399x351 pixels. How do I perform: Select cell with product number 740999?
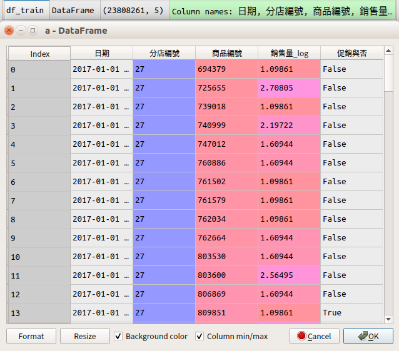coord(227,126)
